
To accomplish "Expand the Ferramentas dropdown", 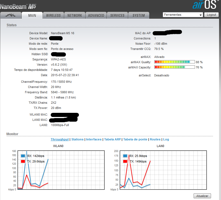I will pos(183,15).
